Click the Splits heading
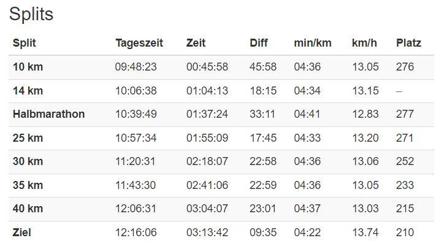This screenshot has height=246, width=436. (x=31, y=15)
